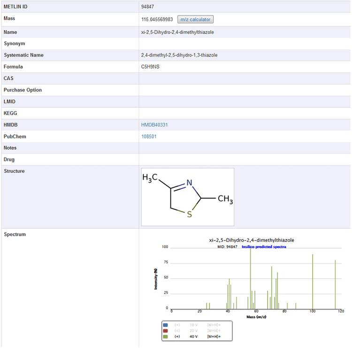The height and width of the screenshot is (348, 352).
Task: Click the spectrum peak at m/z 100
Action: point(313,281)
